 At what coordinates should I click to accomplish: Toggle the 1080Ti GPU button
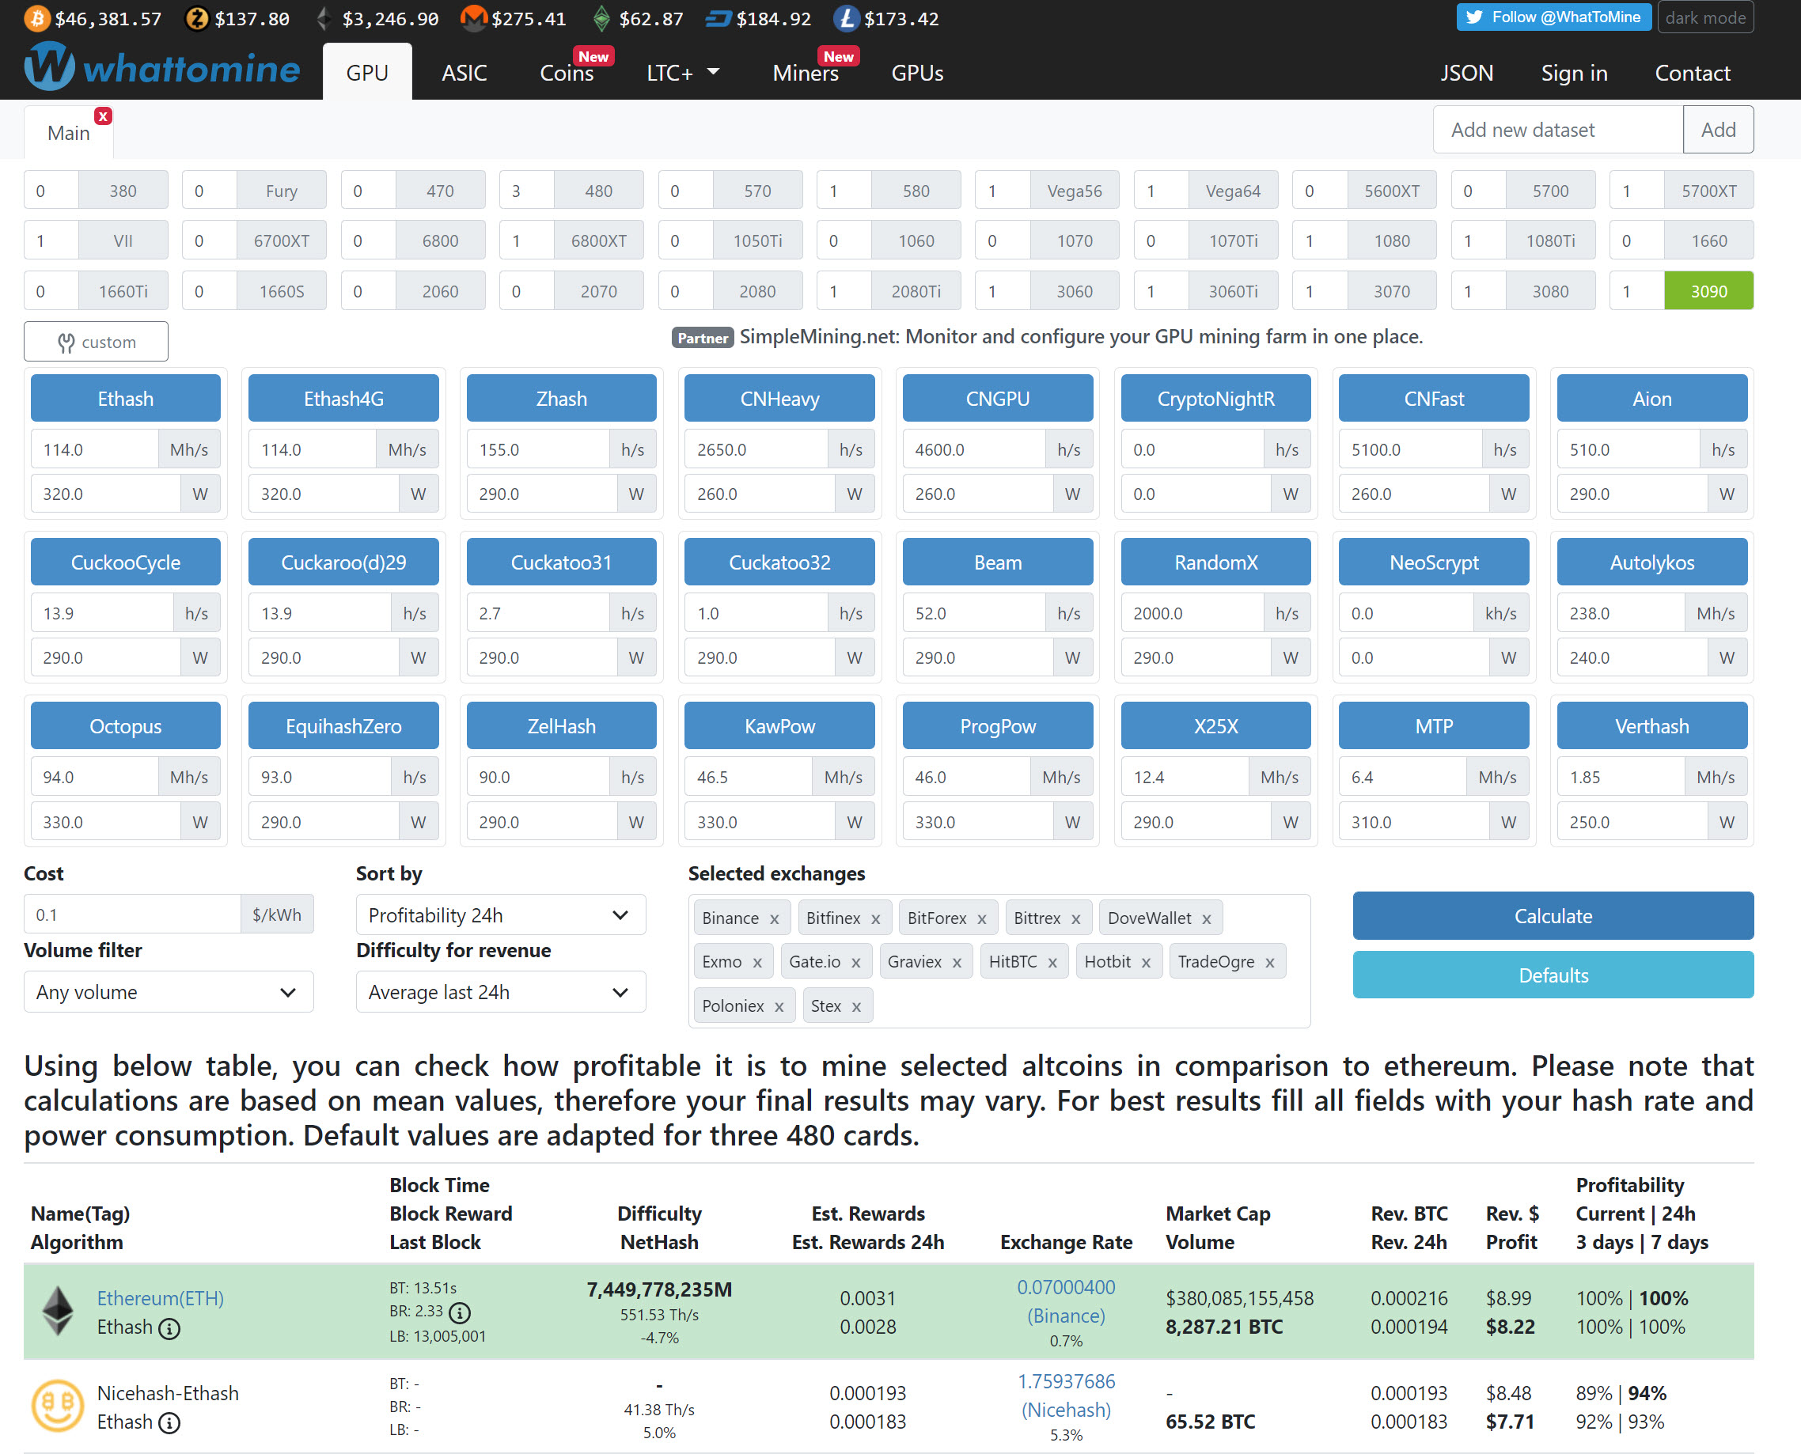1549,240
